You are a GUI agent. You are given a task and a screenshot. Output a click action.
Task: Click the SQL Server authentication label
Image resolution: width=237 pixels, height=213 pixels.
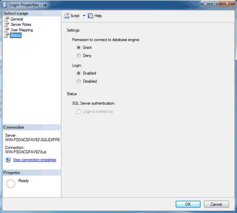94,104
